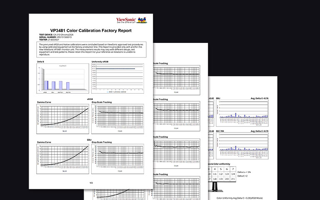Screen dimensions: 320x200
Task: Click cell 4 in the uniformity grid
Action: (x=215, y=169)
